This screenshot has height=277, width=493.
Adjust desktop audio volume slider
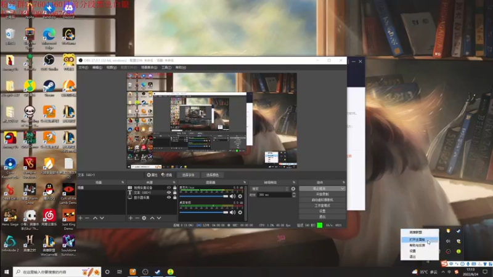[x=204, y=212]
